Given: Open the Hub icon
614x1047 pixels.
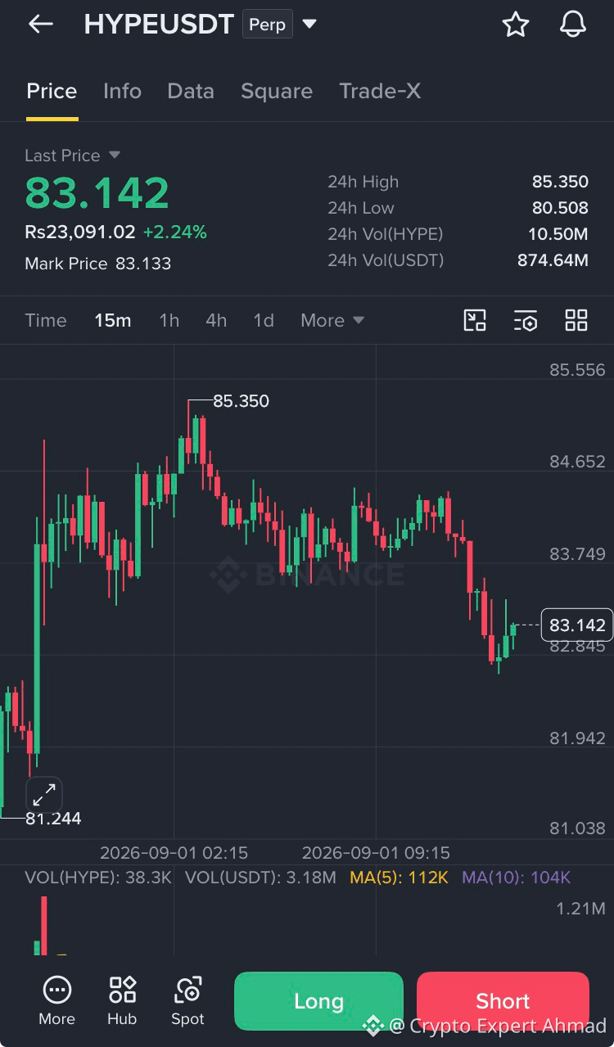Looking at the screenshot, I should coord(122,1000).
